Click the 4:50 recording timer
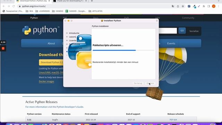The width and height of the screenshot is (222, 125). (x=3, y=42)
